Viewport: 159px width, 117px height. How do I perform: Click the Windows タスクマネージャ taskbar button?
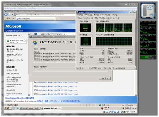click(51, 108)
